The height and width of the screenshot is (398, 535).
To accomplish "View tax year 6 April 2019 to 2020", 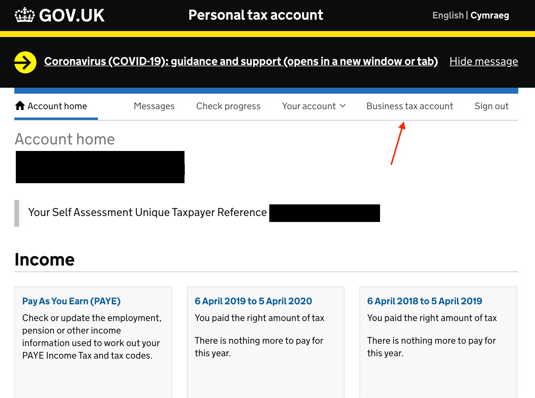I will [x=253, y=301].
